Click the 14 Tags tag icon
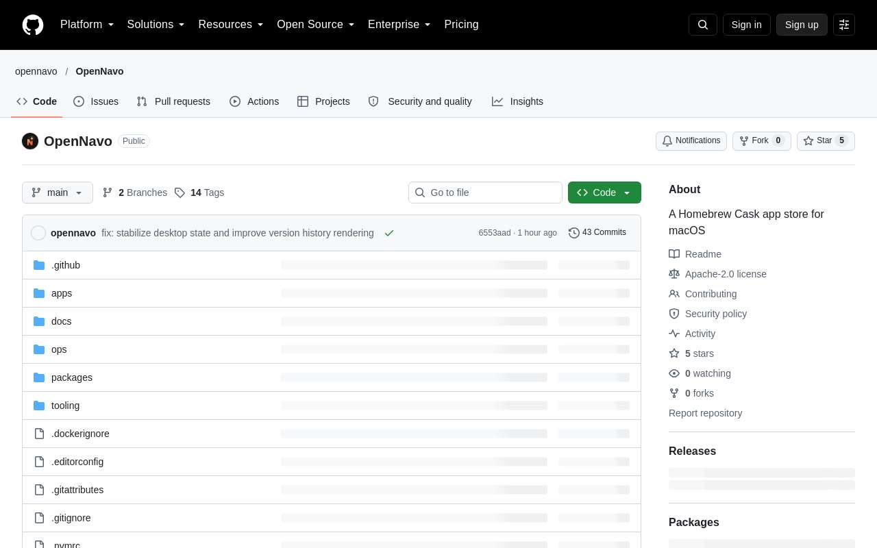Viewport: 877px width, 548px height. click(x=180, y=192)
